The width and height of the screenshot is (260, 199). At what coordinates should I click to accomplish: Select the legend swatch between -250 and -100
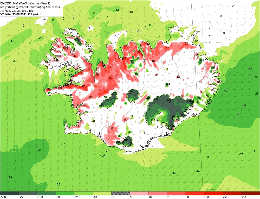coord(28,193)
